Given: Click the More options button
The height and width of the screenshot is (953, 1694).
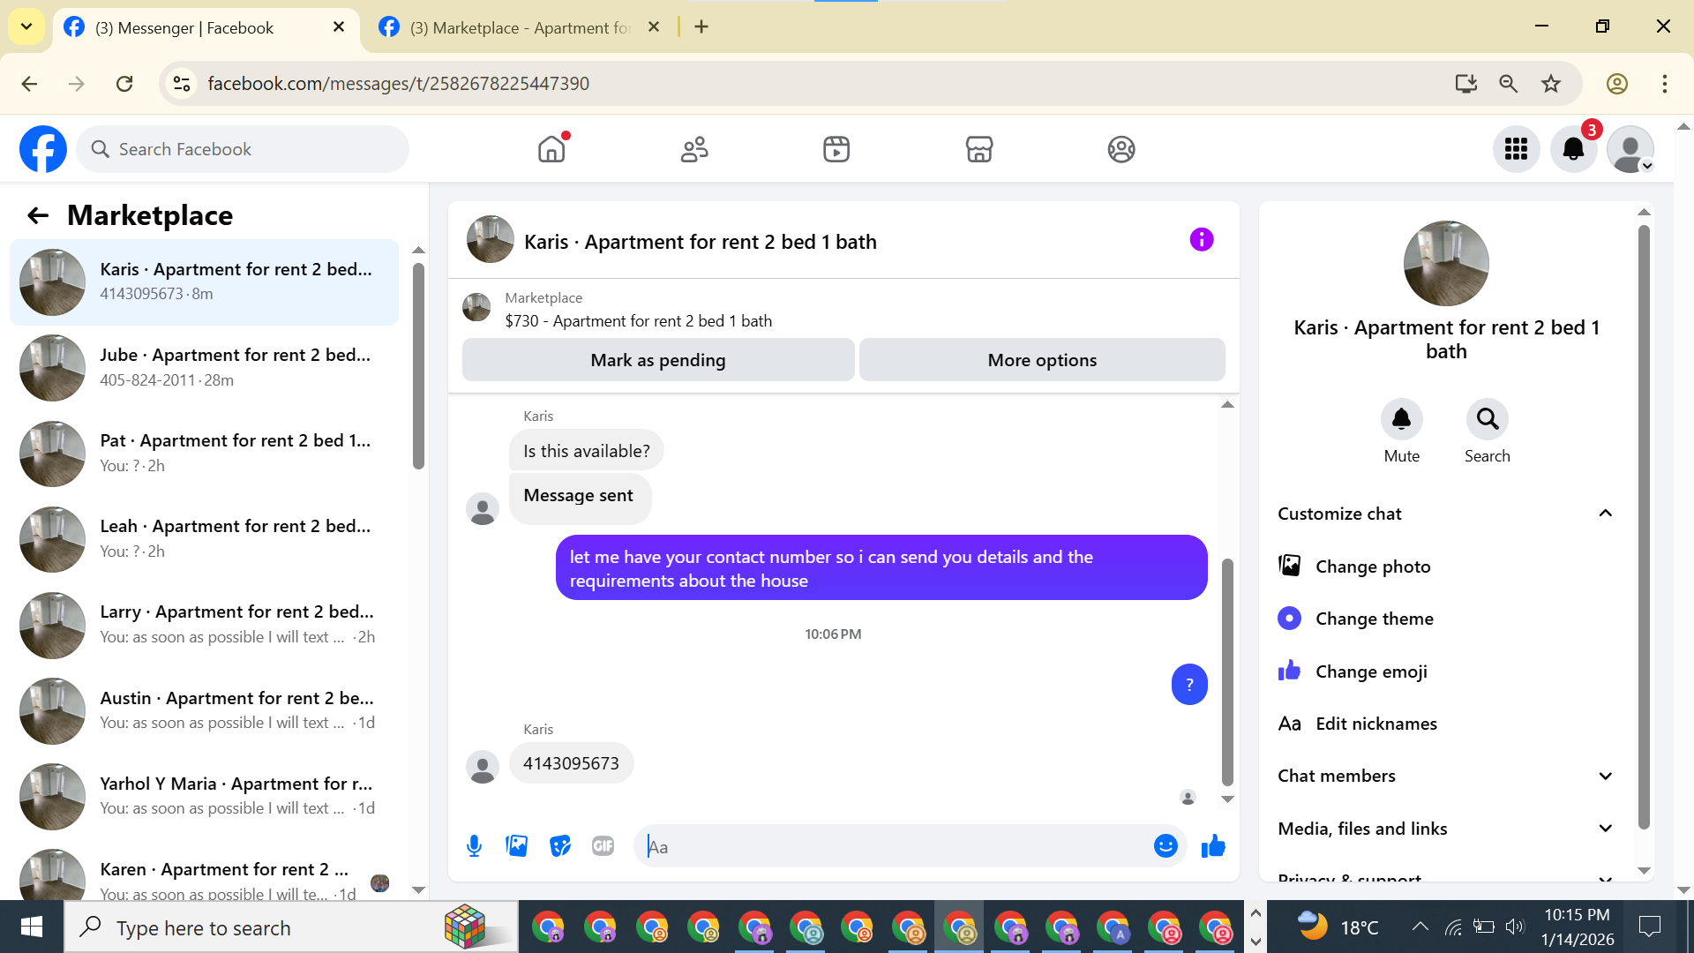Looking at the screenshot, I should coord(1041,360).
